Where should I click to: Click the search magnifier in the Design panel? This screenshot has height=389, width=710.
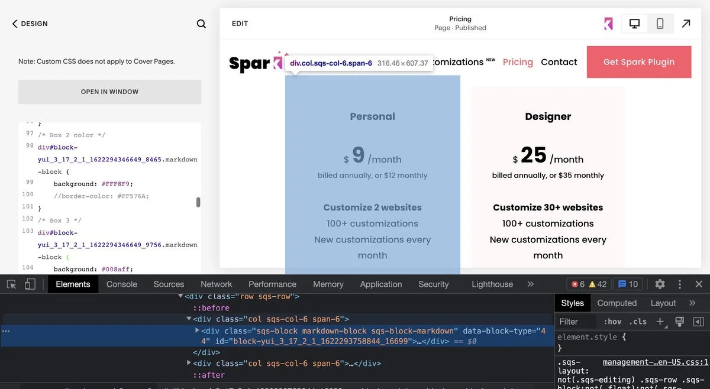tap(201, 23)
